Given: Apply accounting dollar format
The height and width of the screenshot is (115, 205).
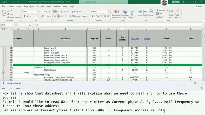Looking at the screenshot, I should tap(92, 16).
